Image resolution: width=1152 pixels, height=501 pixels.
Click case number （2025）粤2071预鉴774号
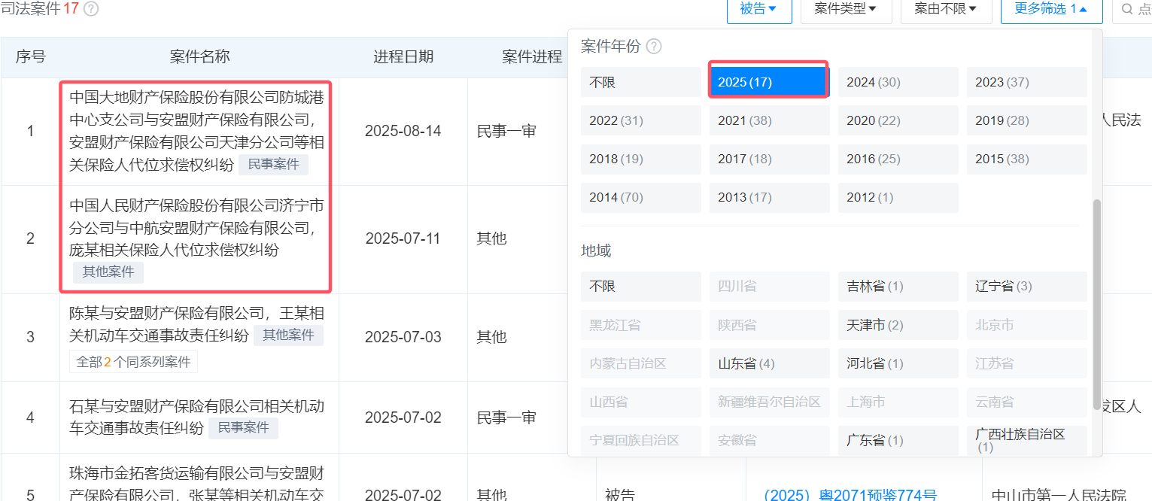(x=850, y=495)
